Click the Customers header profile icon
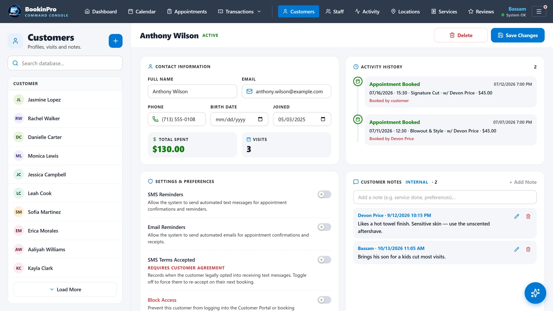 [x=16, y=41]
